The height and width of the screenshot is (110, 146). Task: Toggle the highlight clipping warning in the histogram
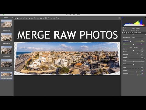pyautogui.click(x=145, y=18)
